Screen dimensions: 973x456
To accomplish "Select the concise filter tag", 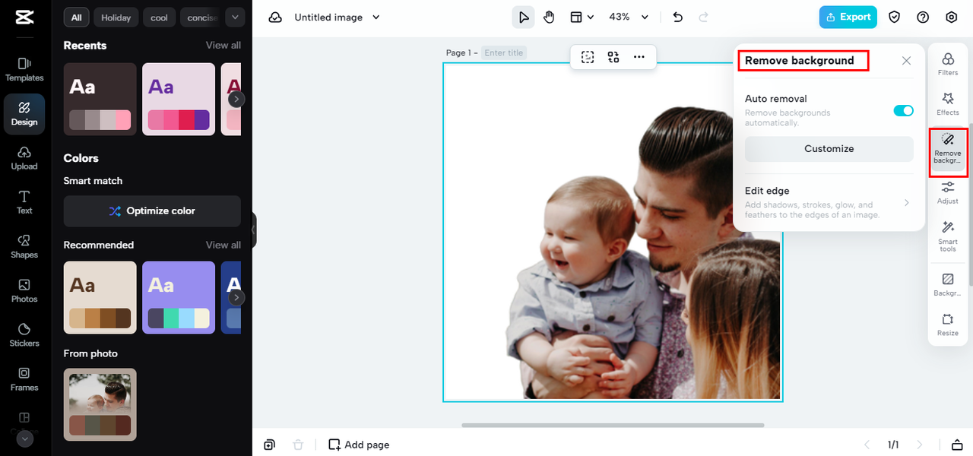I will [x=201, y=17].
